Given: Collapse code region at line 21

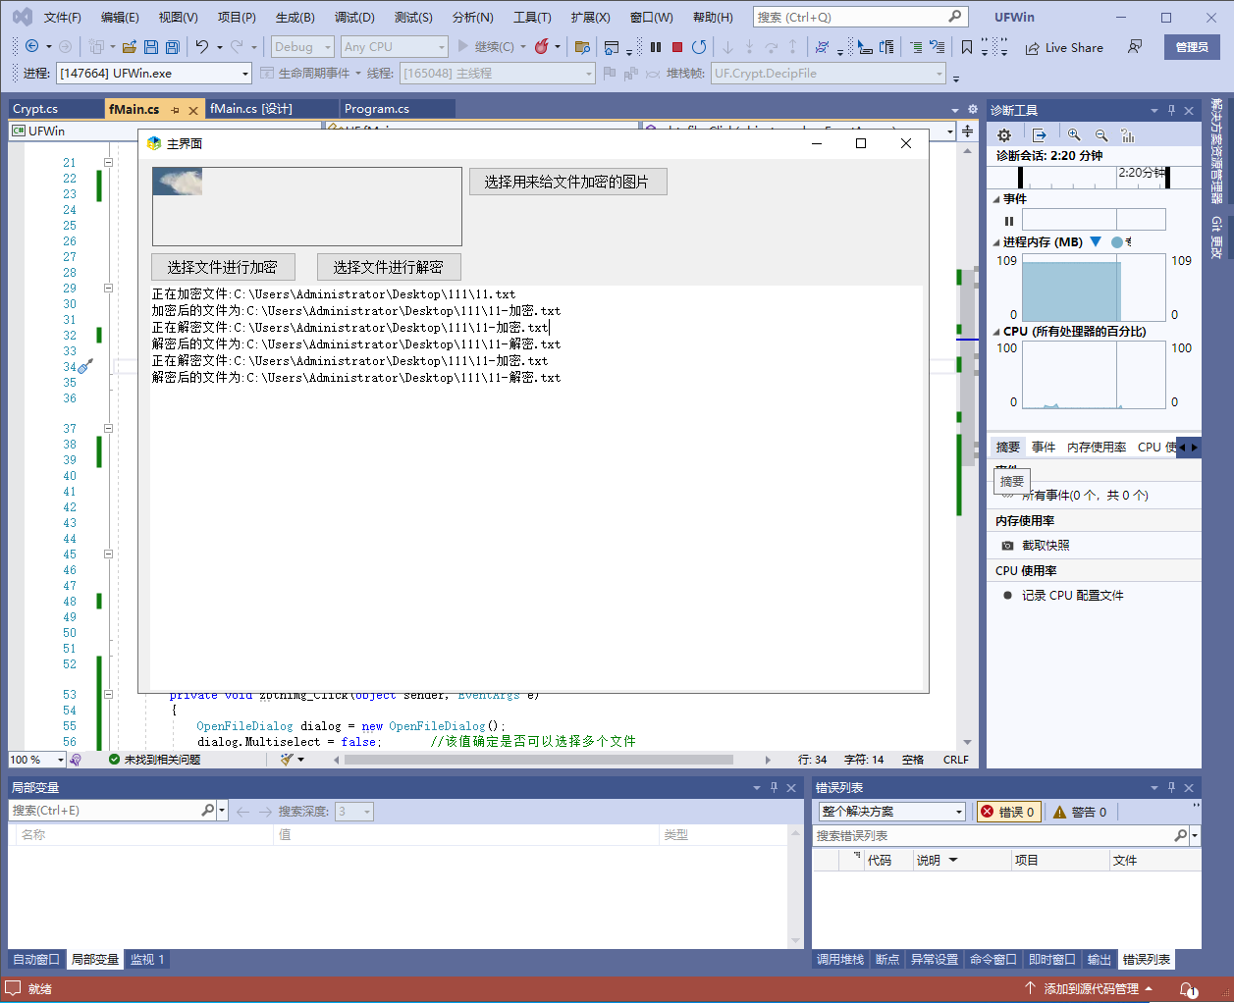Looking at the screenshot, I should click(108, 163).
